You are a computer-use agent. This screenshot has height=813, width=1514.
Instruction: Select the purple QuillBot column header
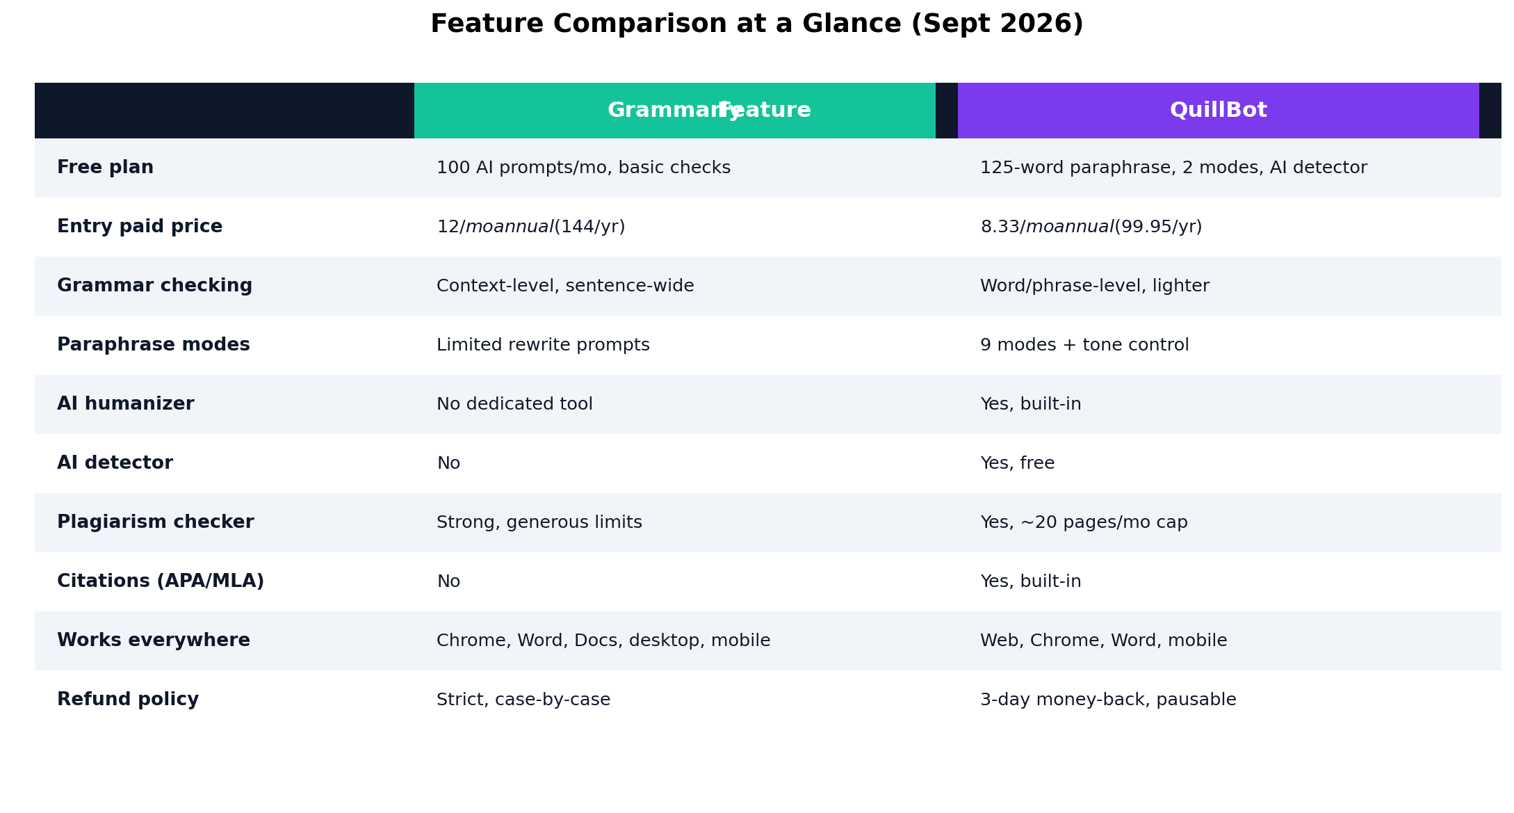[1219, 111]
